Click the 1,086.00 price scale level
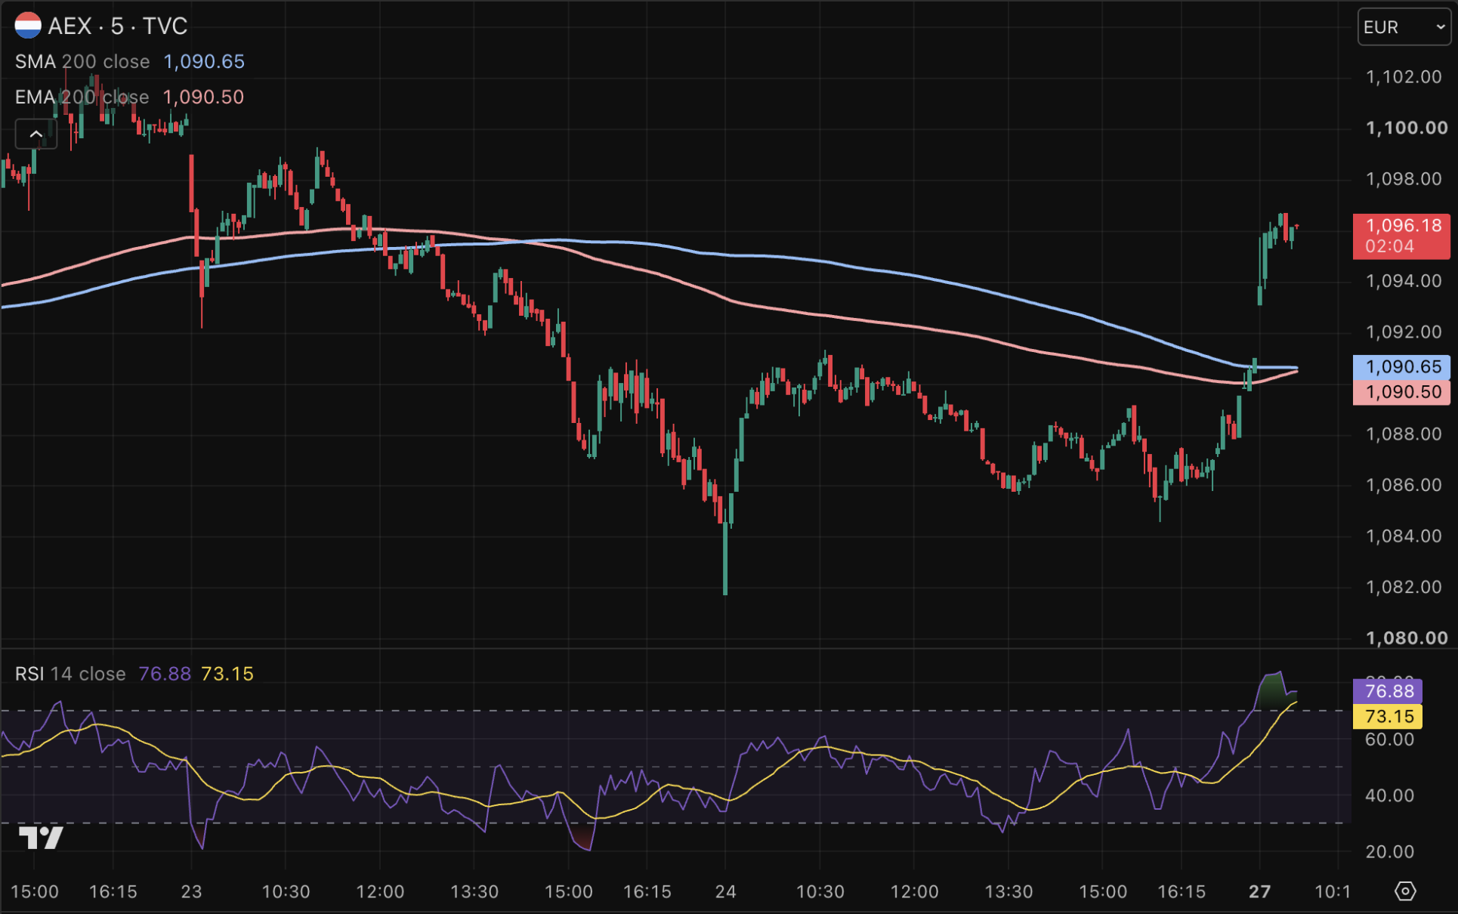The width and height of the screenshot is (1458, 914). (x=1404, y=485)
